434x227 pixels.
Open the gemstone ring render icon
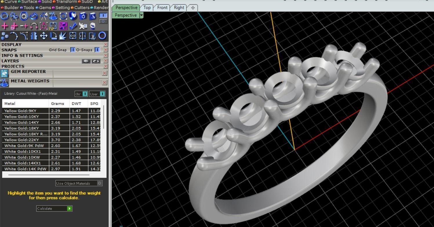[x=92, y=26]
